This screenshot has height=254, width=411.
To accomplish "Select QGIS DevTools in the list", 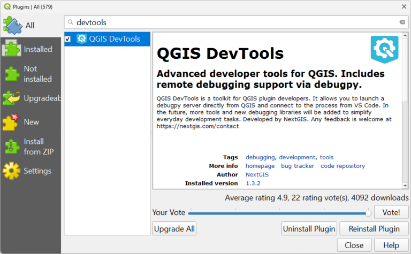I will point(107,39).
